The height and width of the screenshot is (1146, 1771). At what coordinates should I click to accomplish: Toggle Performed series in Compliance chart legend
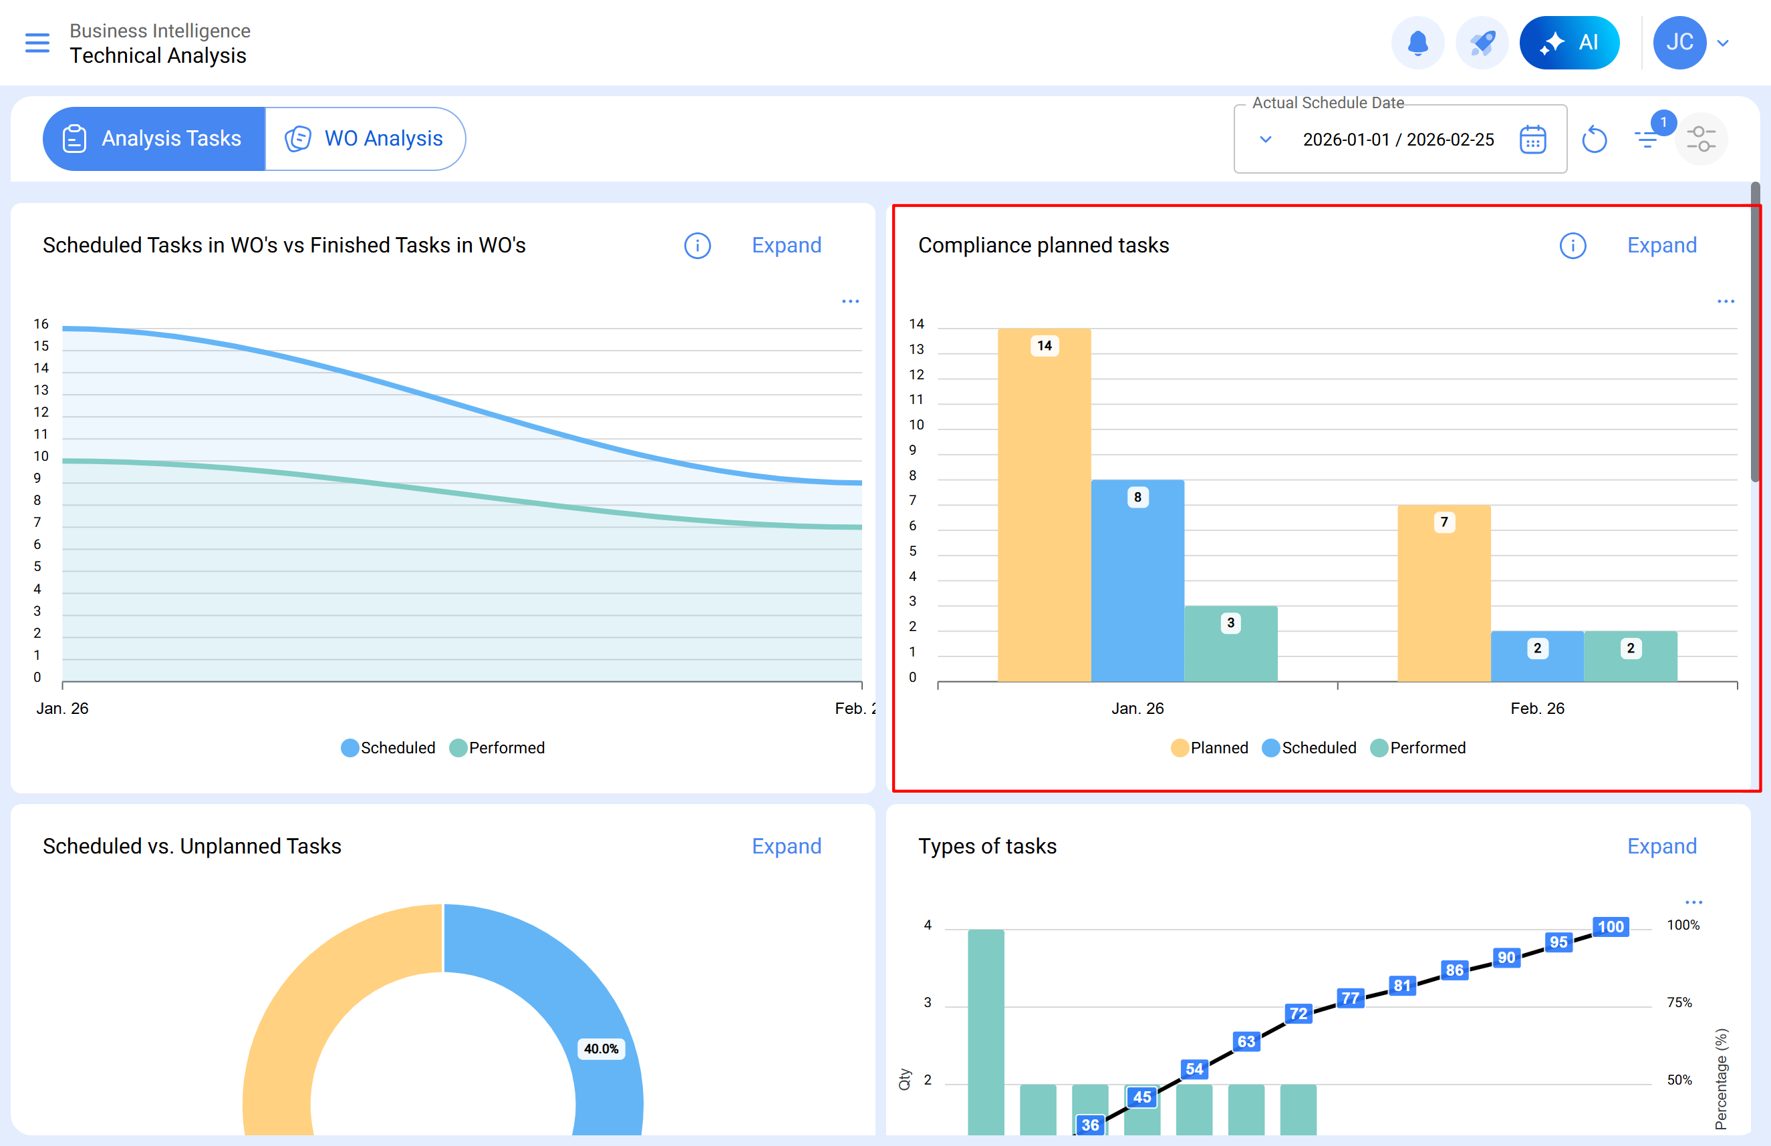click(1417, 747)
